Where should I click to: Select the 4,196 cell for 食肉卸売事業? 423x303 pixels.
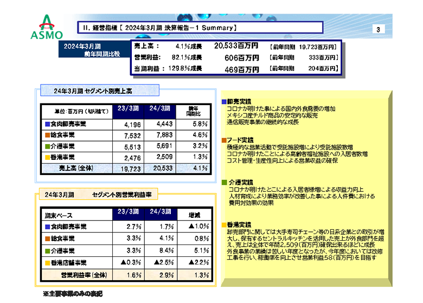pos(128,125)
